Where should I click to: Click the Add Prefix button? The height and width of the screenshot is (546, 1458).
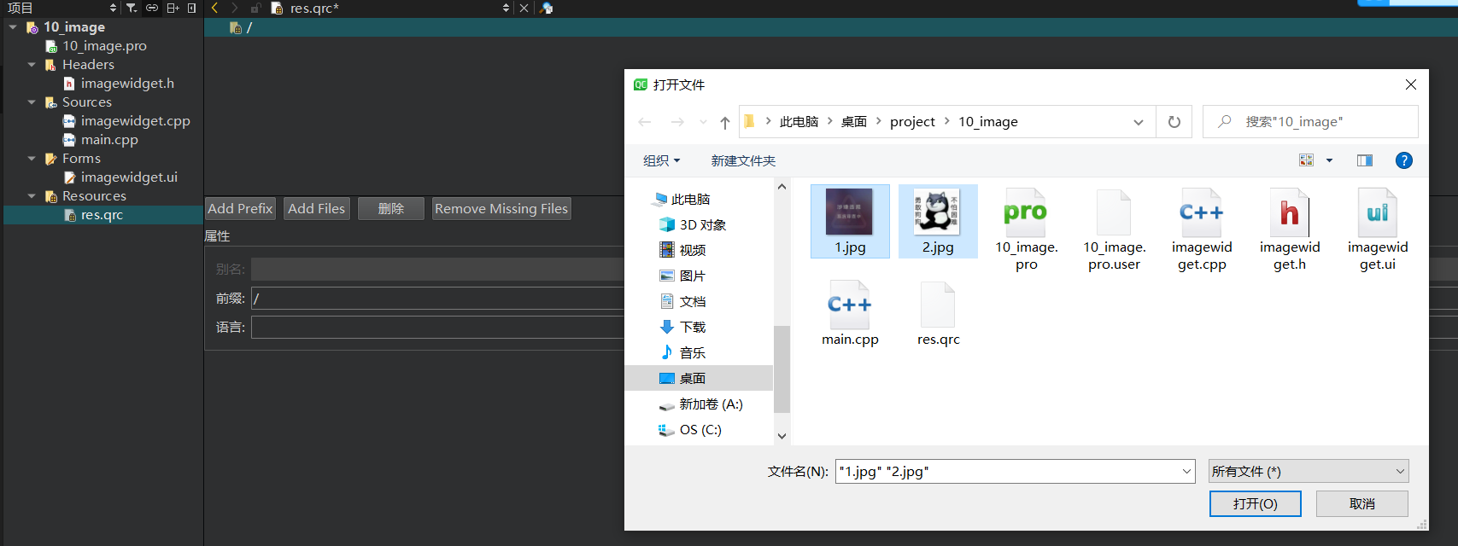point(240,208)
